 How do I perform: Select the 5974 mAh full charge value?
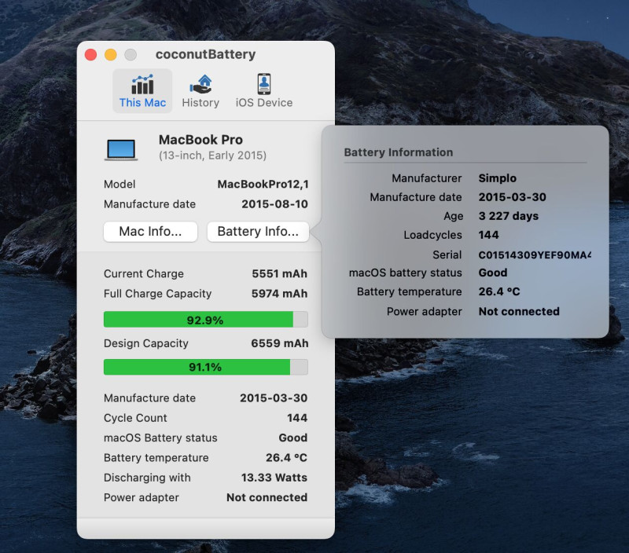[x=280, y=294]
